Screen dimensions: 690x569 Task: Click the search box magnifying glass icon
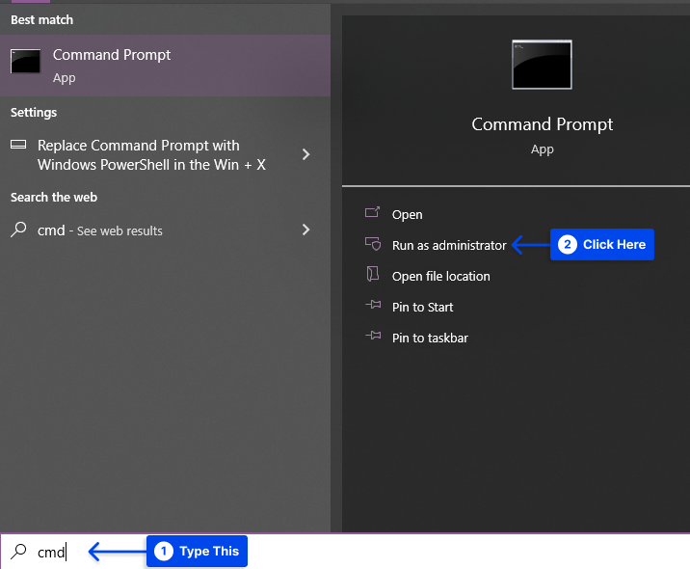[x=18, y=552]
